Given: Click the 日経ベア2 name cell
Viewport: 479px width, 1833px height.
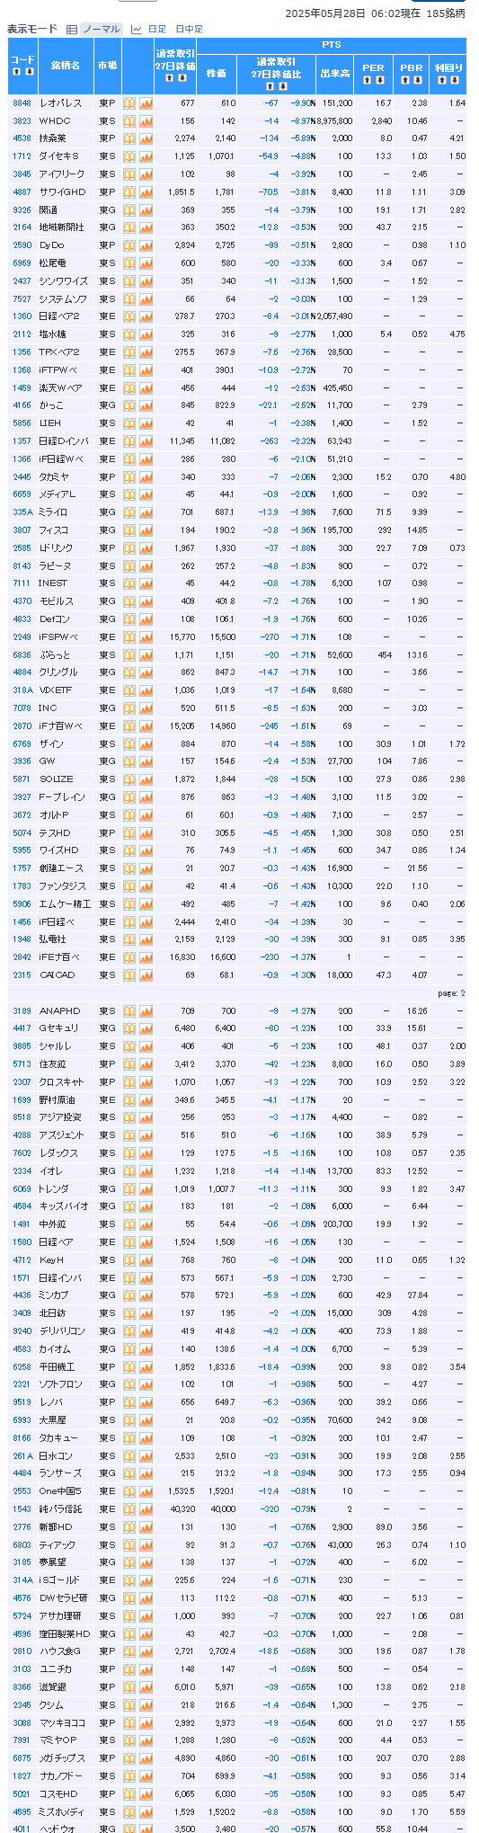Looking at the screenshot, I should click(x=65, y=316).
